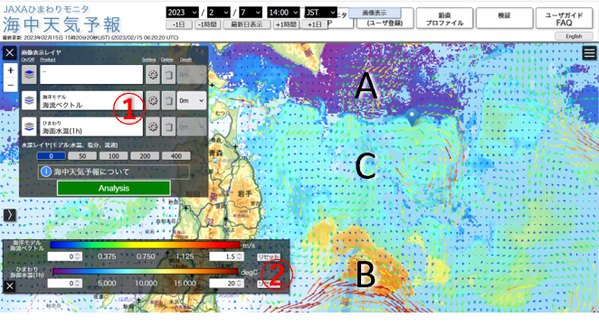Viewport: 599px width, 327px height.
Task: Switch language with the English button
Action: tap(574, 36)
